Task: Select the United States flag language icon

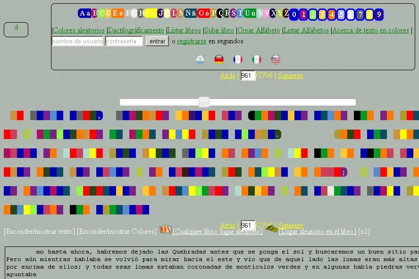Action: pyautogui.click(x=276, y=59)
